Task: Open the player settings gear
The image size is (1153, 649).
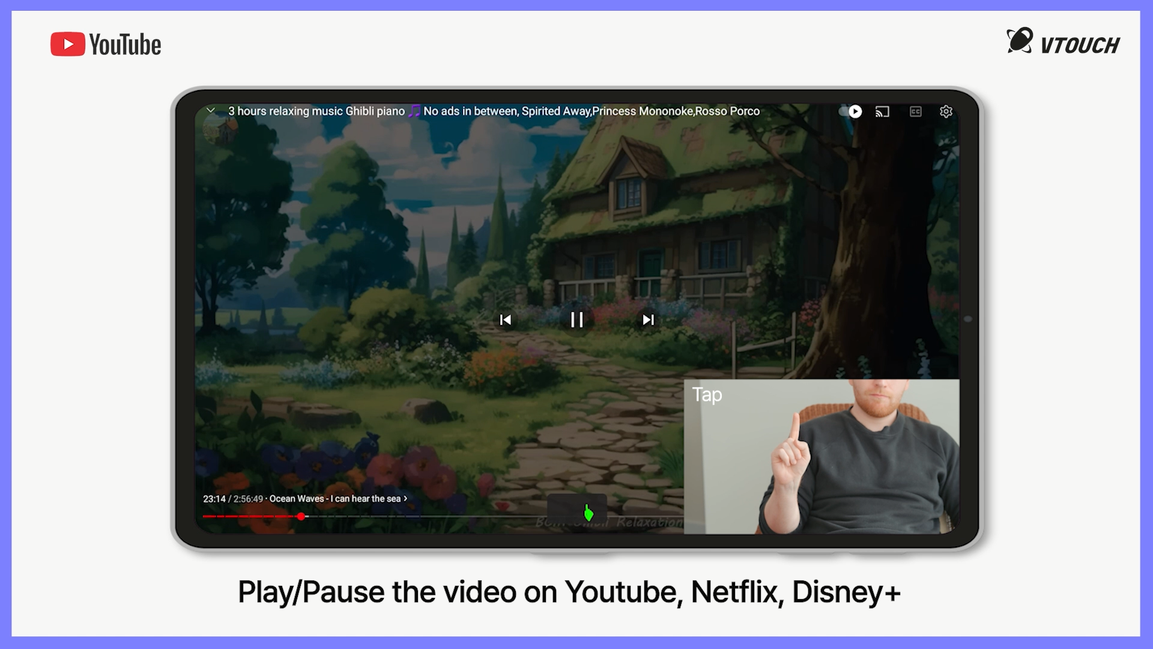Action: (x=946, y=112)
